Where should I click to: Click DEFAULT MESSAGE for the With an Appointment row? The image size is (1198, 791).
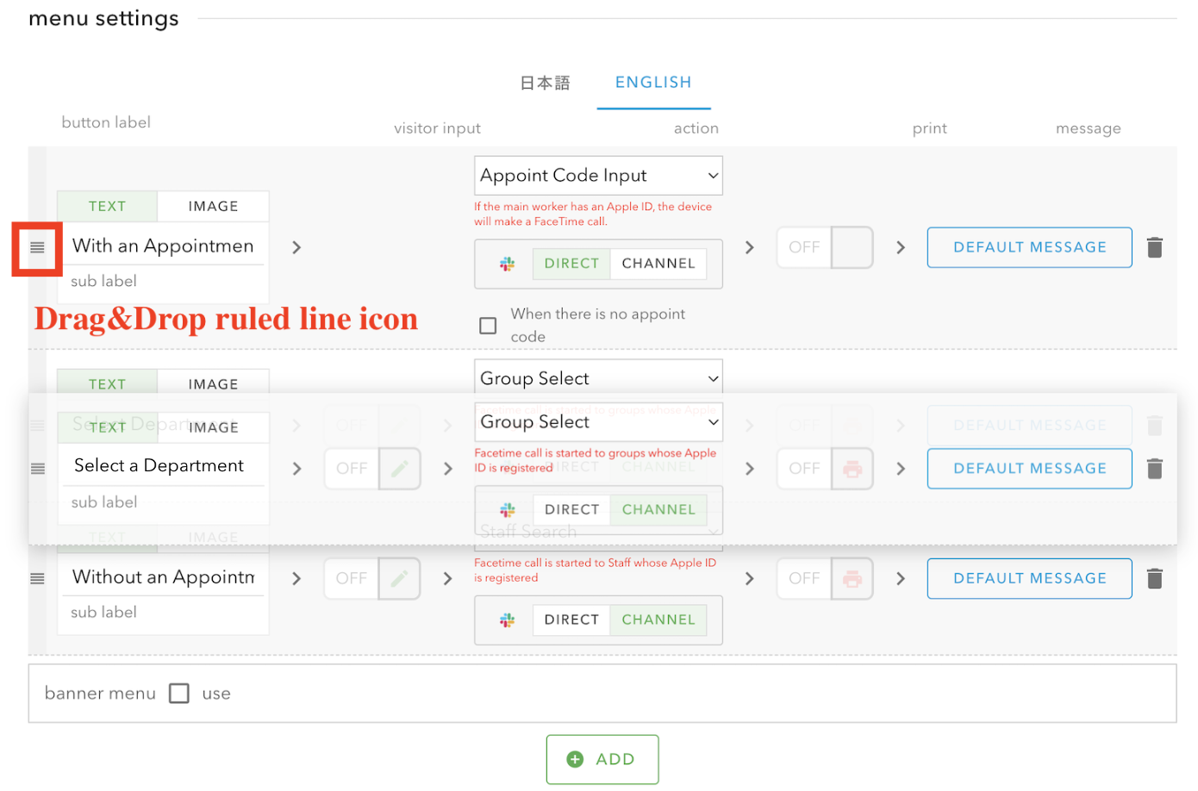coord(1029,247)
